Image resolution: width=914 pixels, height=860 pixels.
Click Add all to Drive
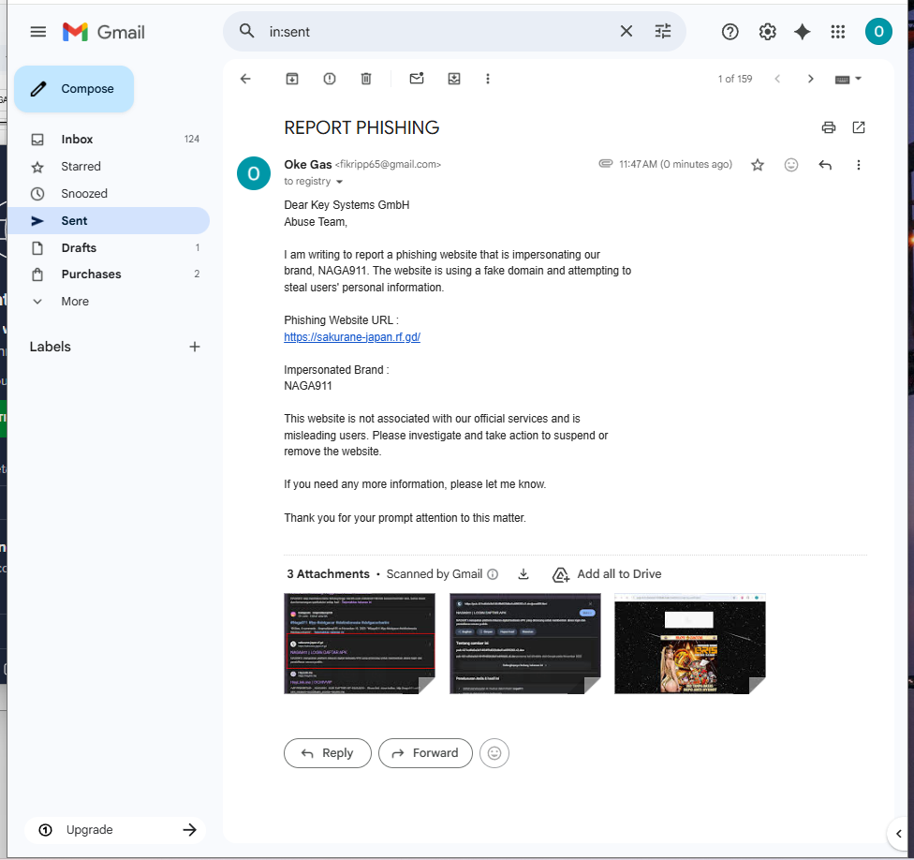click(607, 574)
